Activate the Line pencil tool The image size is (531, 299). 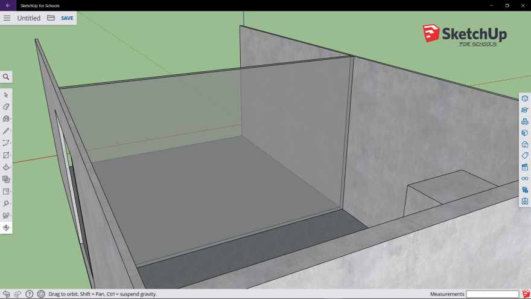pyautogui.click(x=6, y=131)
